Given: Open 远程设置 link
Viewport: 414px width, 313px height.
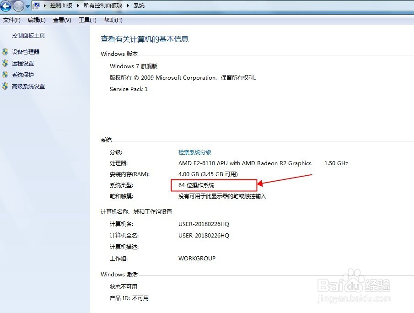Looking at the screenshot, I should tap(23, 64).
